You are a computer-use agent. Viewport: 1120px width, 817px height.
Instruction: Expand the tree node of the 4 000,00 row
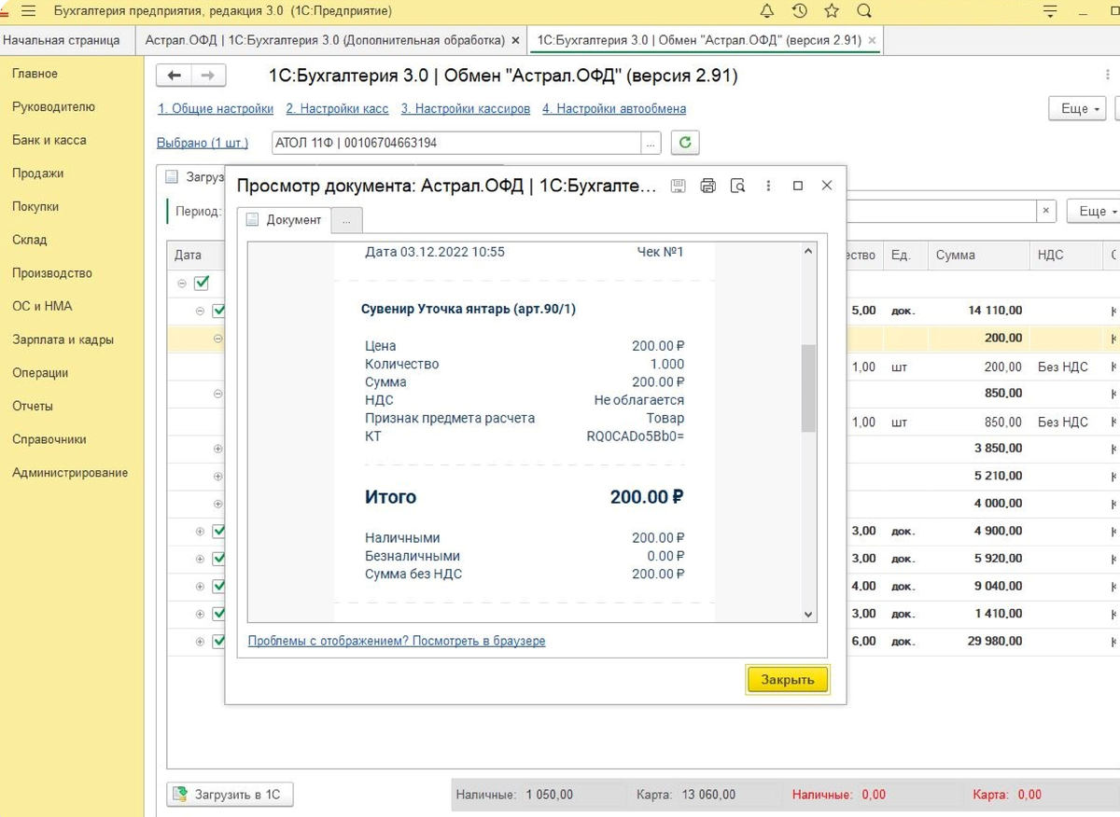coord(218,504)
